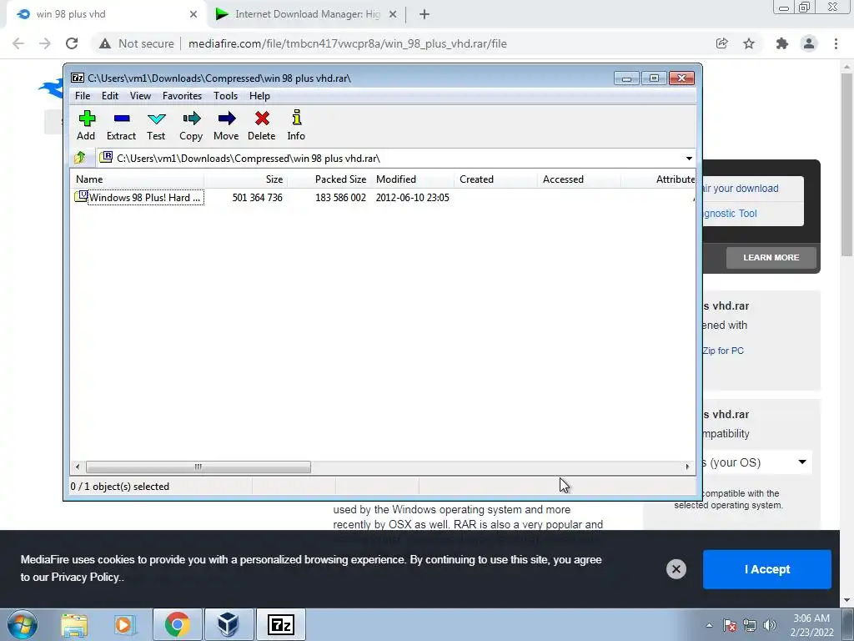Click the LEARN MORE button

tap(771, 257)
